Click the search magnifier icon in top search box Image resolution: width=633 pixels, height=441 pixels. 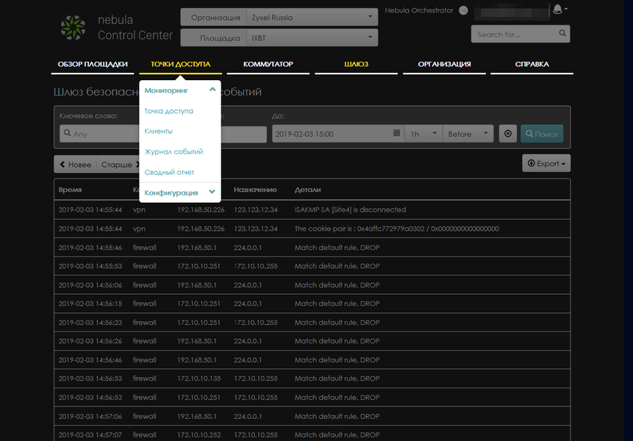click(x=562, y=34)
